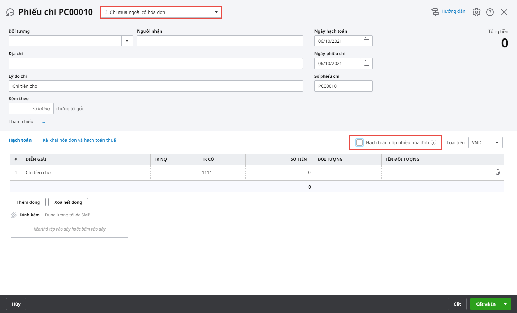The height and width of the screenshot is (313, 517).
Task: Open Kê khai hóa đơn và hạch toán thuế tab
Action: [x=79, y=140]
